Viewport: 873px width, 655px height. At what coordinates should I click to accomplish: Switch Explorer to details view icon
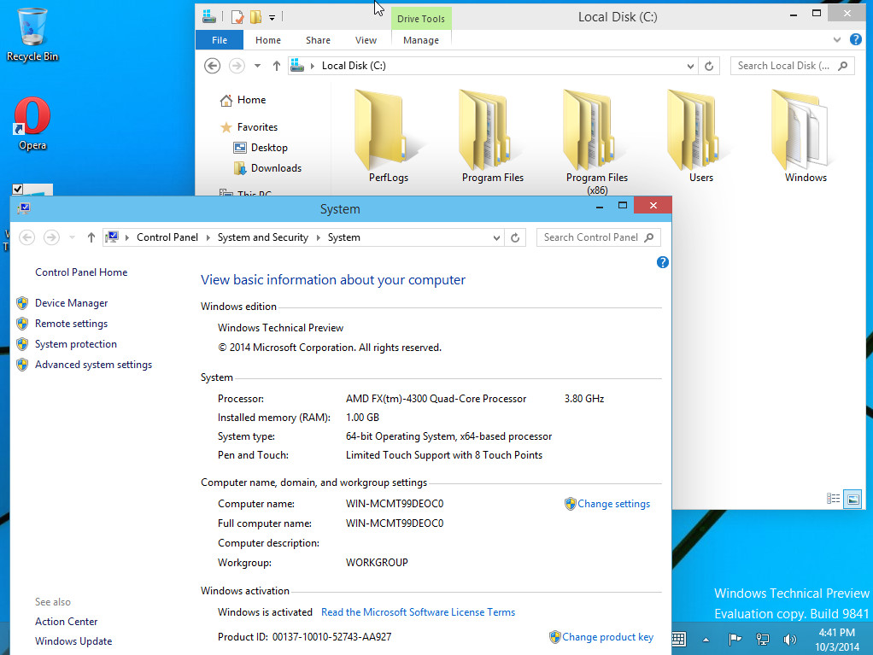click(x=833, y=499)
